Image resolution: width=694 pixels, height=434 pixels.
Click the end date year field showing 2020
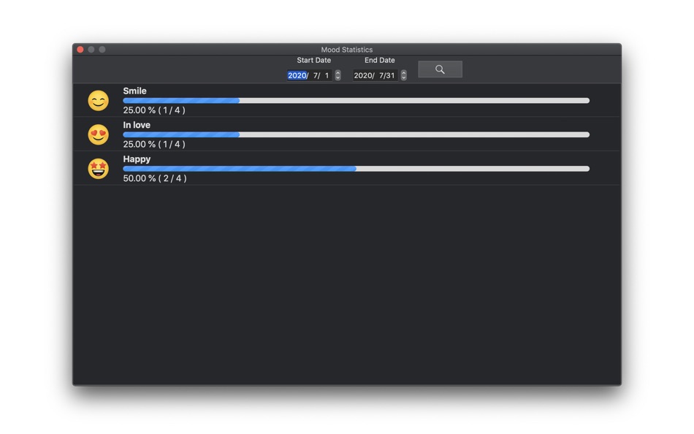(364, 75)
